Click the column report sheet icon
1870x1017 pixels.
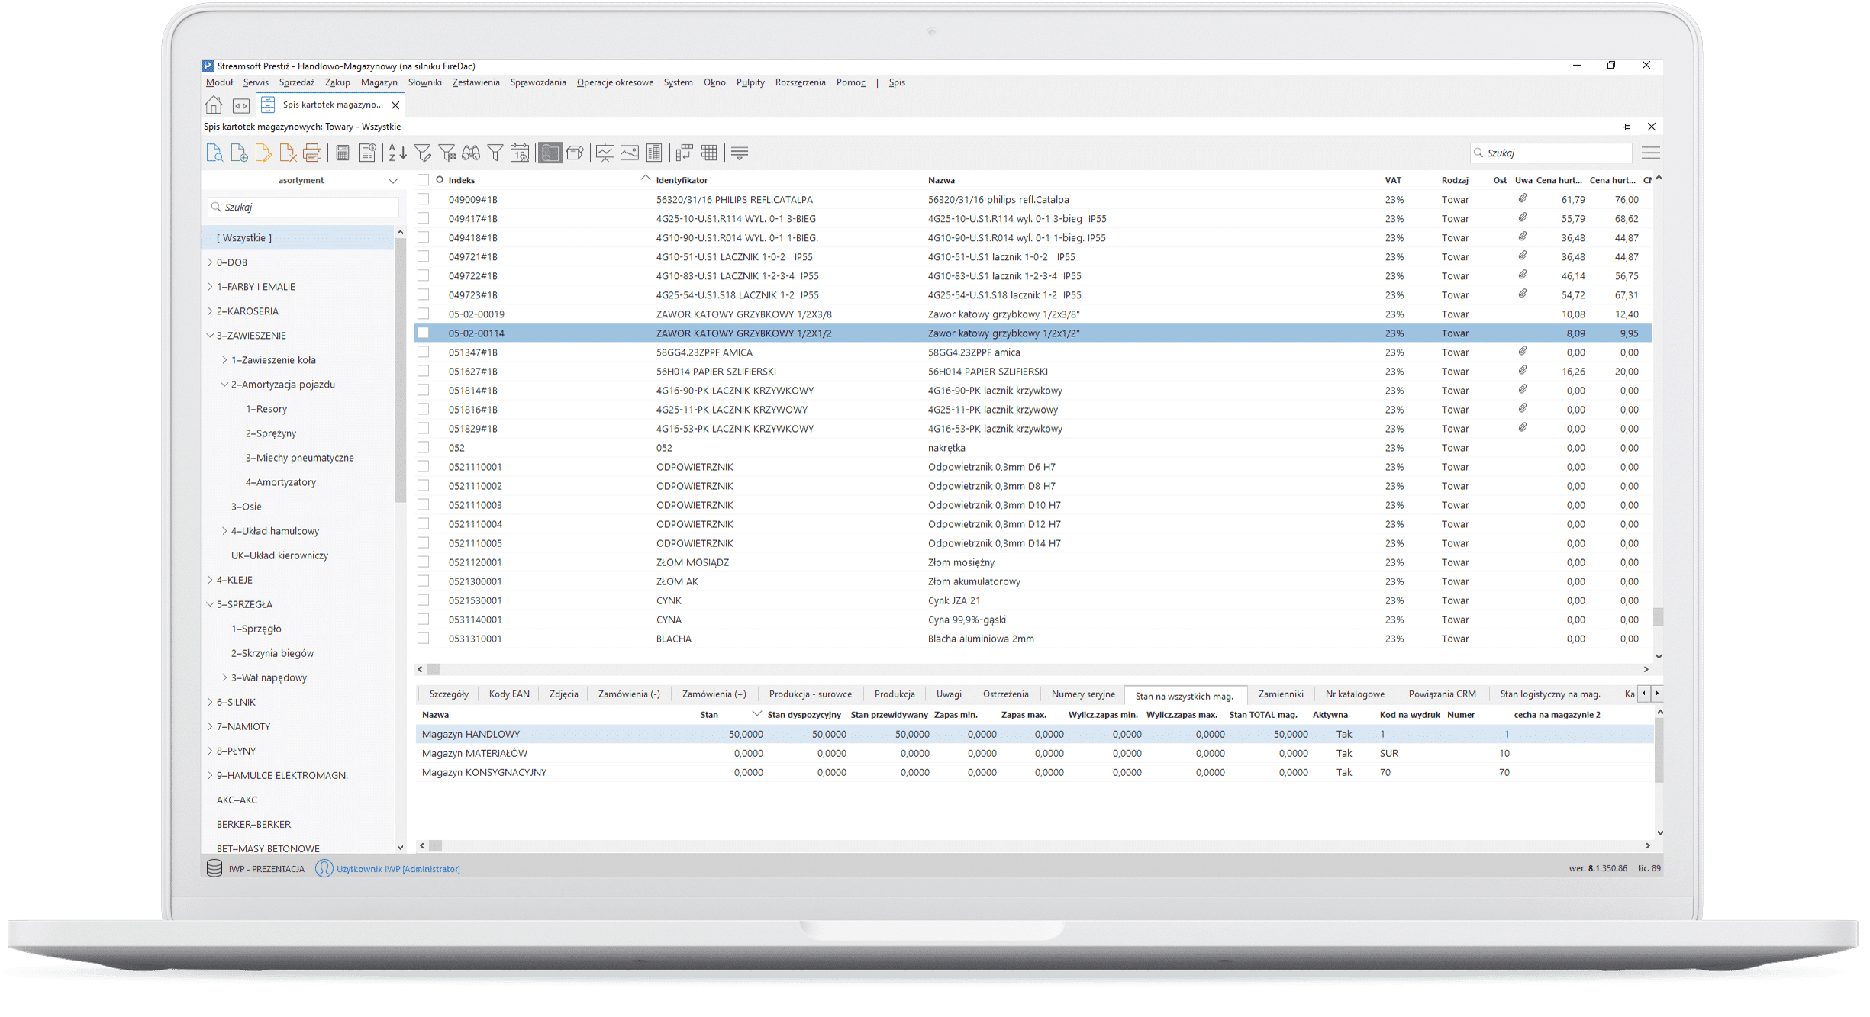[654, 153]
